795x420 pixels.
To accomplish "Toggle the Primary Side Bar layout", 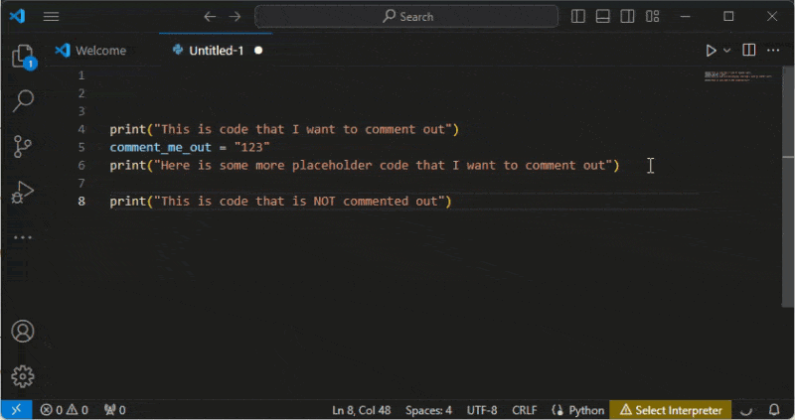I will coord(579,17).
